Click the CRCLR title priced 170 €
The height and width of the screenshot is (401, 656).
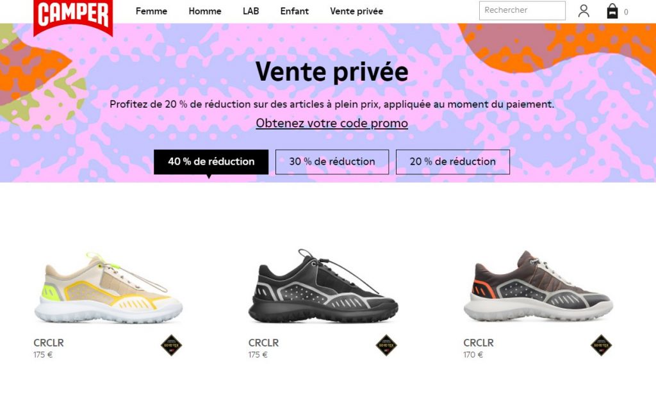tap(478, 343)
